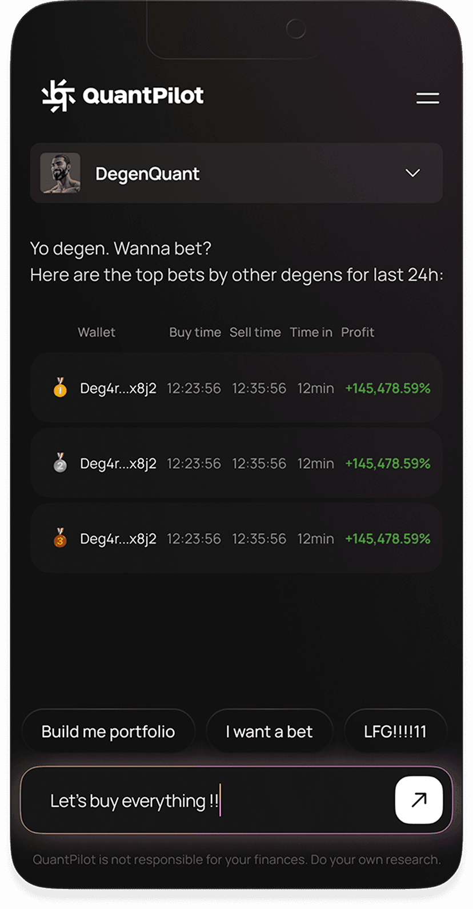This screenshot has width=473, height=909.
Task: Focus the message input field
Action: click(206, 801)
